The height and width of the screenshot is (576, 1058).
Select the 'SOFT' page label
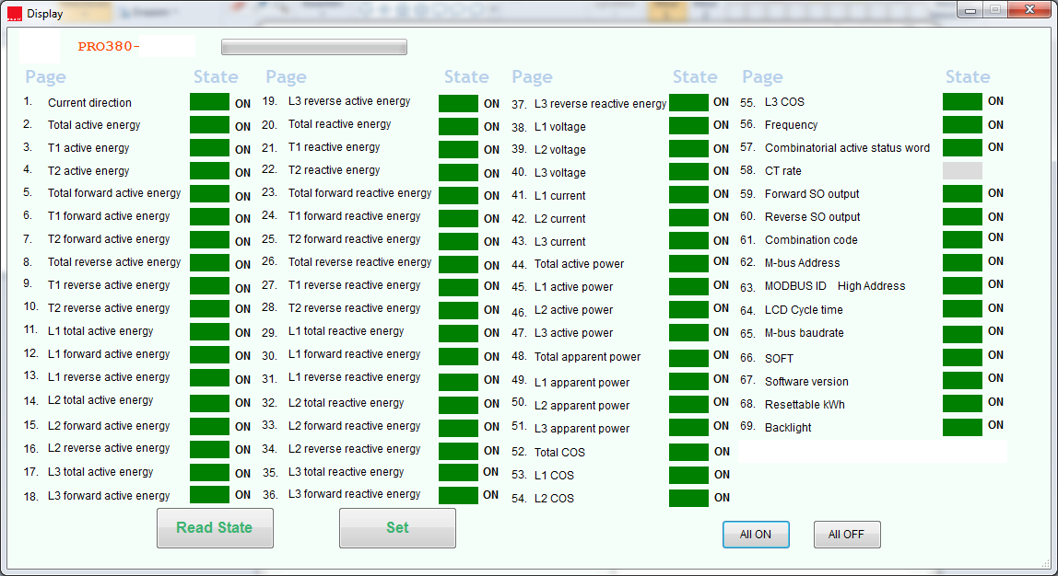779,359
